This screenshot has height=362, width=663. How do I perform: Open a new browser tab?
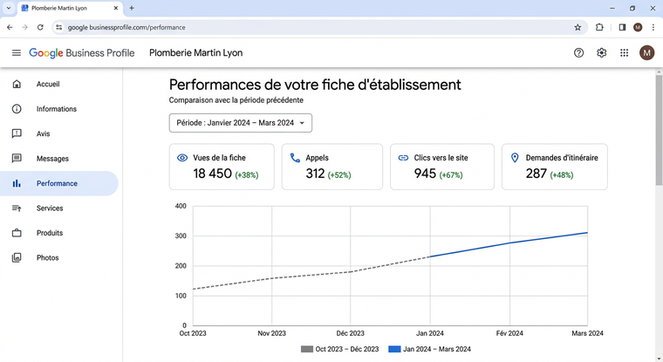tap(132, 8)
